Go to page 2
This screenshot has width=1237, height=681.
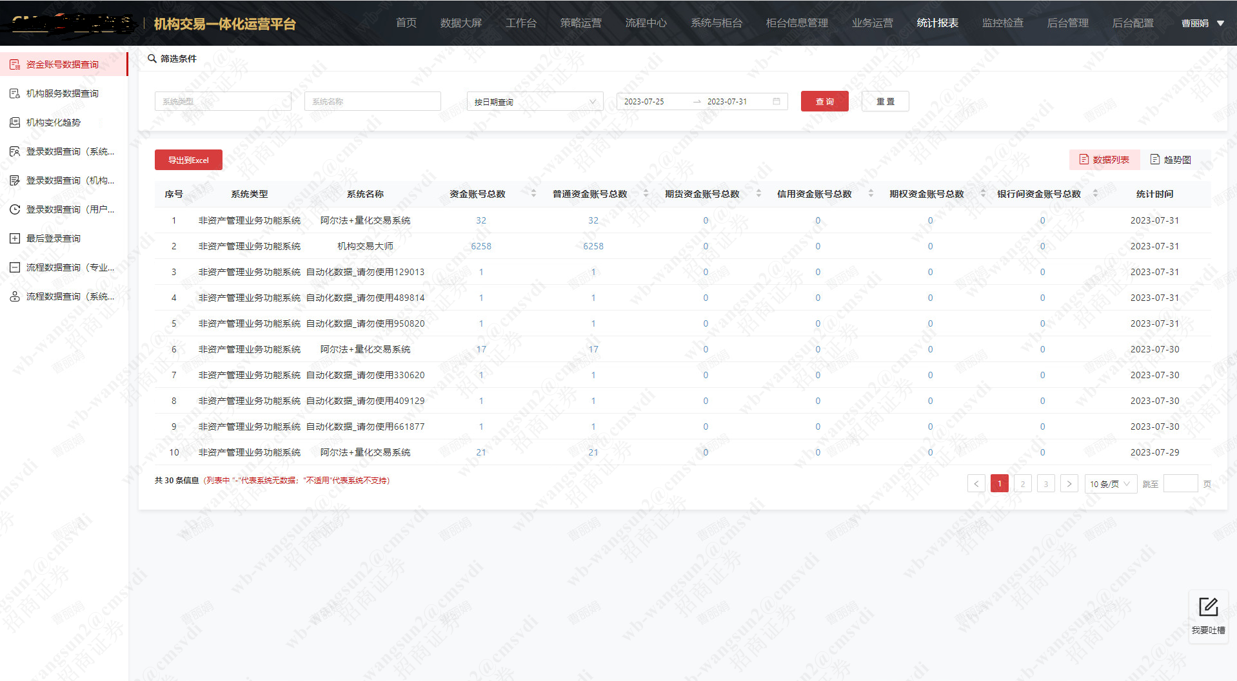[1023, 484]
